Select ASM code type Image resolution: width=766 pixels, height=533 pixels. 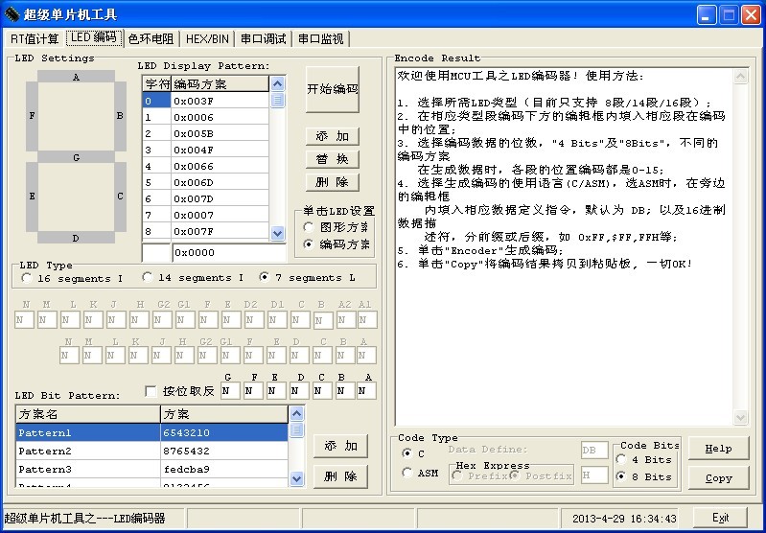[x=420, y=473]
